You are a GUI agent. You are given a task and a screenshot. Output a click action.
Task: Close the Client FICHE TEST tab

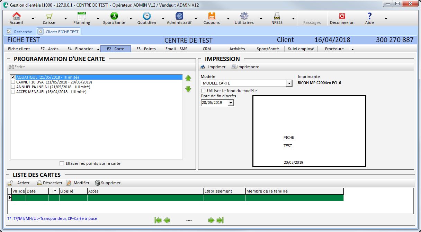[x=41, y=32]
